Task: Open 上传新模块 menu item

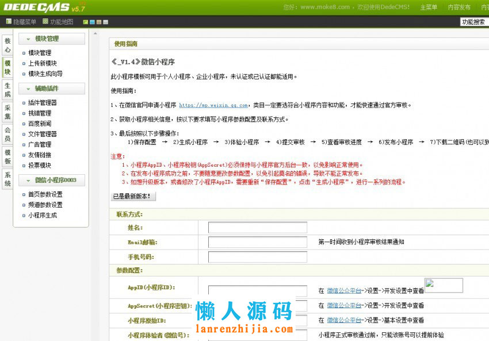Action: pyautogui.click(x=43, y=63)
